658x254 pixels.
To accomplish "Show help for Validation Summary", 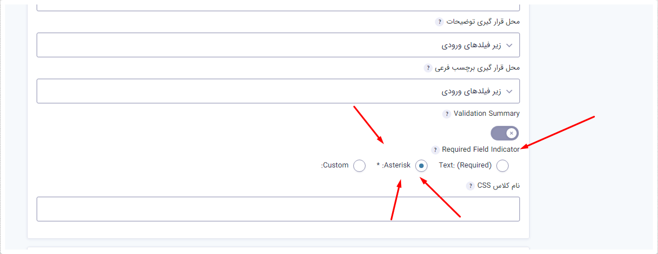I will point(447,114).
